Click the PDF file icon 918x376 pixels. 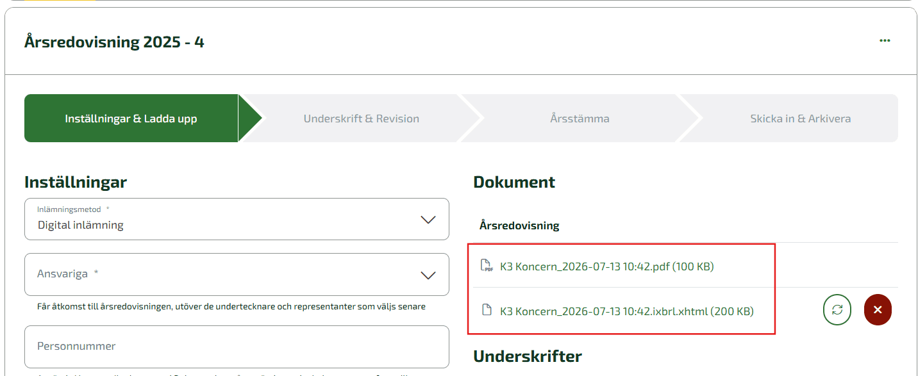487,266
